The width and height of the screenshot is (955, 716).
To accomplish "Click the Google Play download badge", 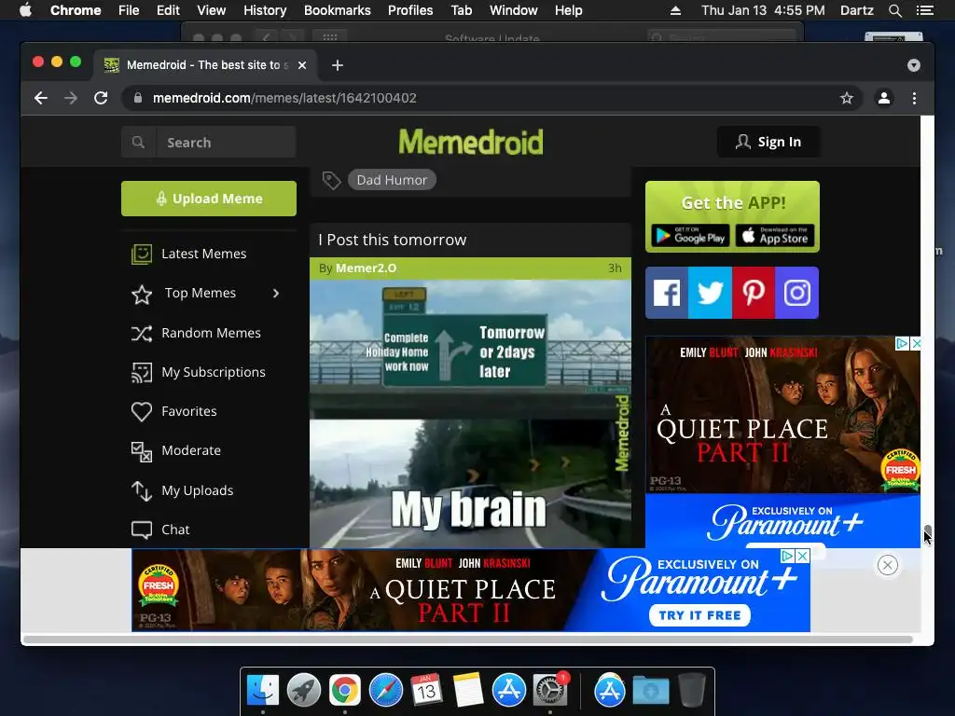I will coord(690,236).
